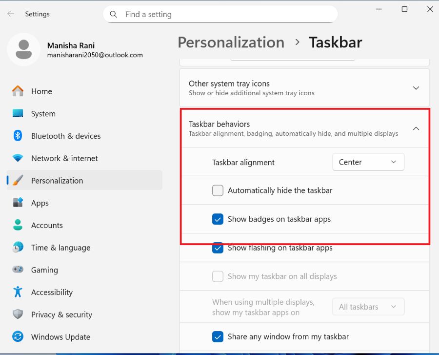
Task: Click the Find a setting search field
Action: point(219,14)
